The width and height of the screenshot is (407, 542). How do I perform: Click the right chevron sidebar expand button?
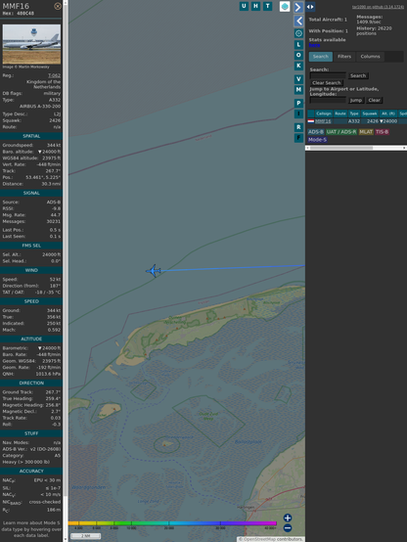pos(298,7)
